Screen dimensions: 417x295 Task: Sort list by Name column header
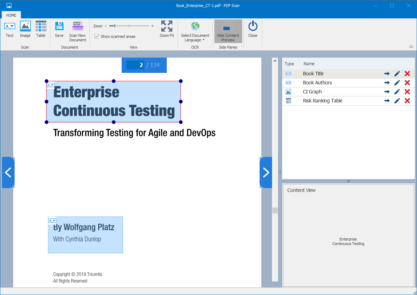click(x=309, y=64)
